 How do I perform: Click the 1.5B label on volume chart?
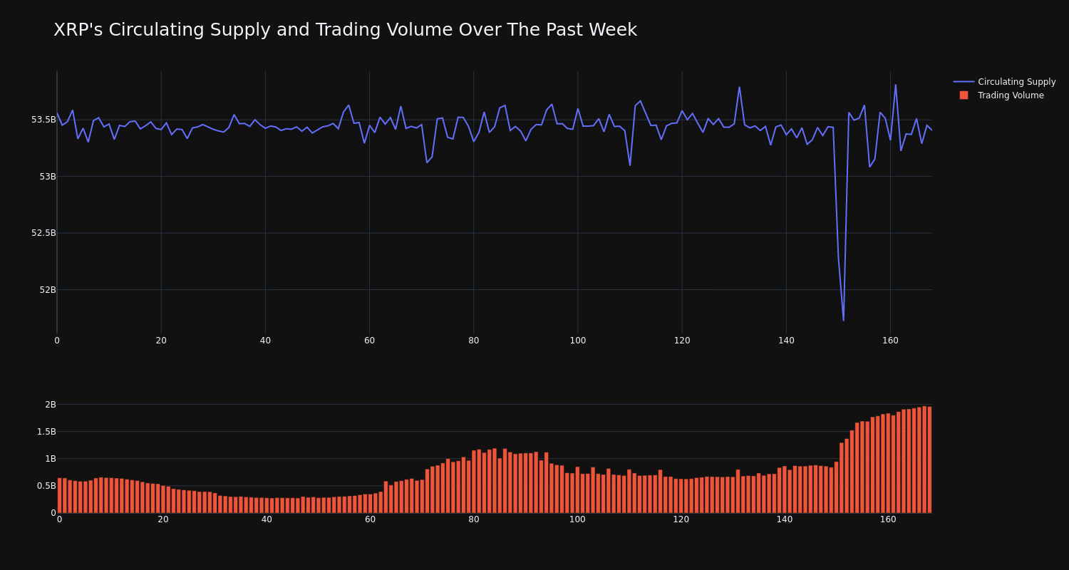(46, 432)
